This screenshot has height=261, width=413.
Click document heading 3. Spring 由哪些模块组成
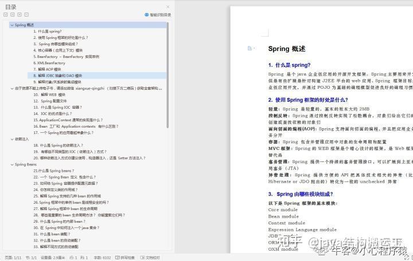pos(301,194)
